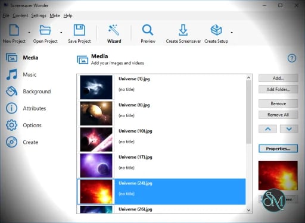The height and width of the screenshot is (223, 305).
Task: Select the Music note sidebar icon
Action: pos(11,74)
